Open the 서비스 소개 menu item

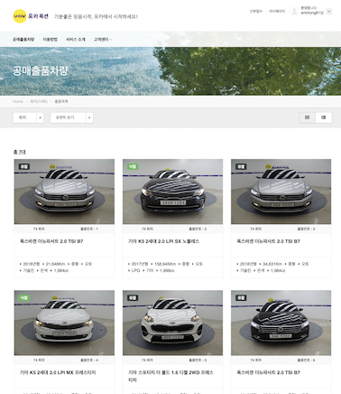76,39
